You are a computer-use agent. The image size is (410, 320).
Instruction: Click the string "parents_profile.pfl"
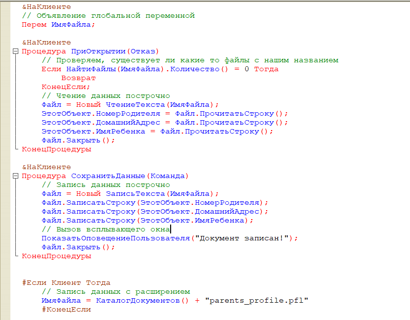point(257,301)
